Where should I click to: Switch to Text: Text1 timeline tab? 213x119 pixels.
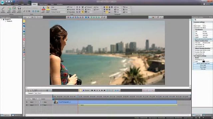pos(38,93)
